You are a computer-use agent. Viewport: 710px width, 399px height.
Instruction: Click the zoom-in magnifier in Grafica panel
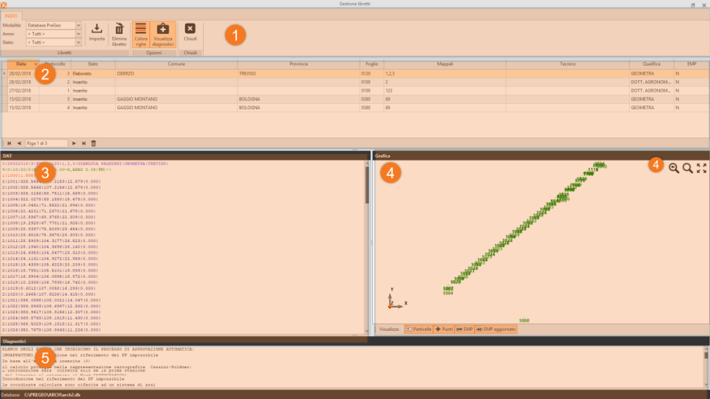click(x=674, y=168)
